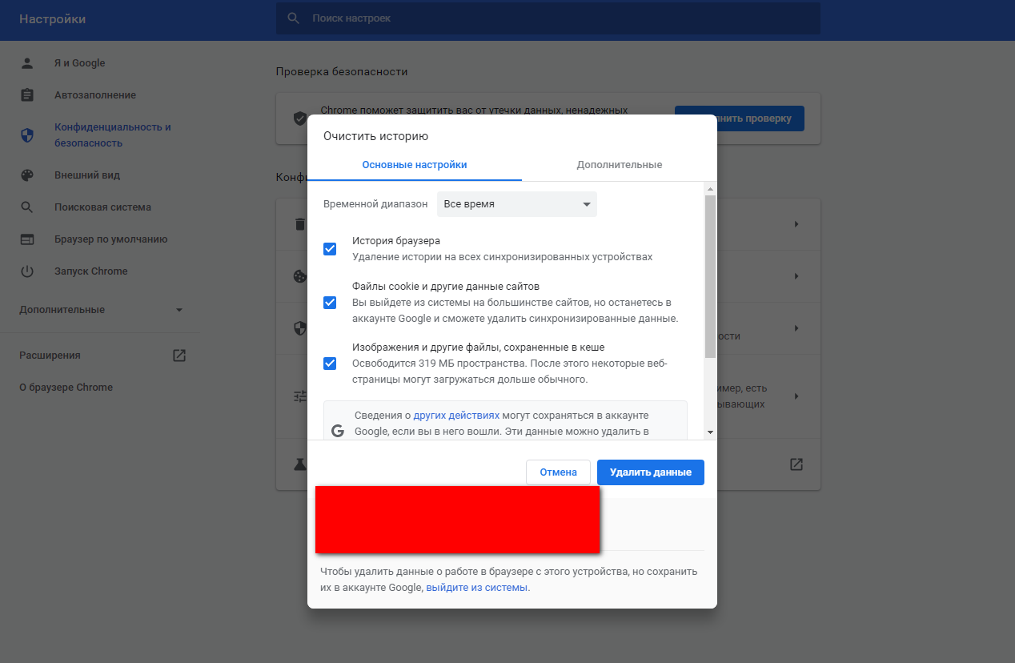Open the других действиях link
Image resolution: width=1015 pixels, height=663 pixels.
456,416
